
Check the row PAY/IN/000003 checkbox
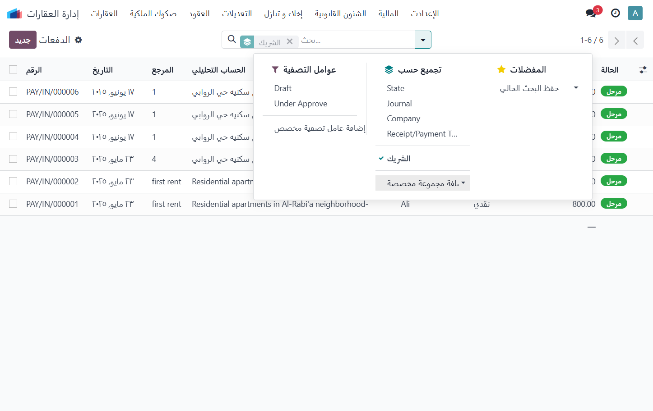(x=13, y=159)
